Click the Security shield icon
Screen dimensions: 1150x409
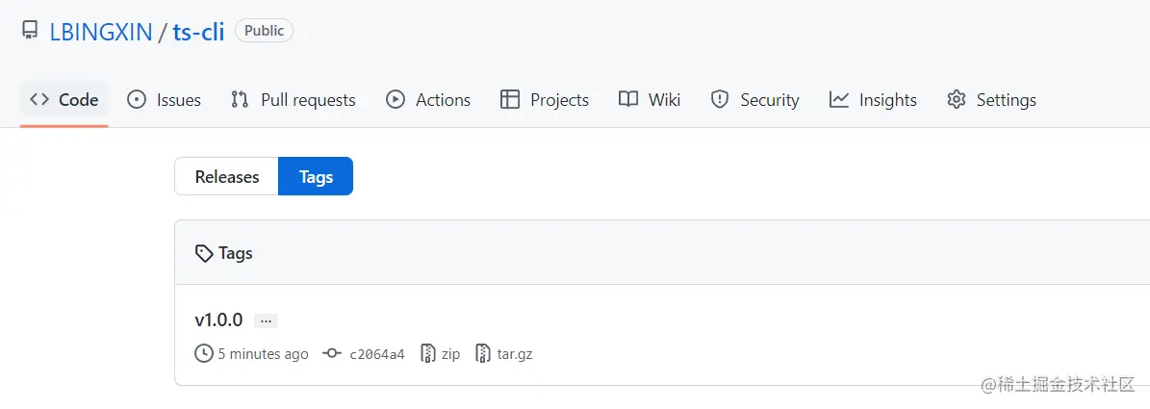(720, 99)
